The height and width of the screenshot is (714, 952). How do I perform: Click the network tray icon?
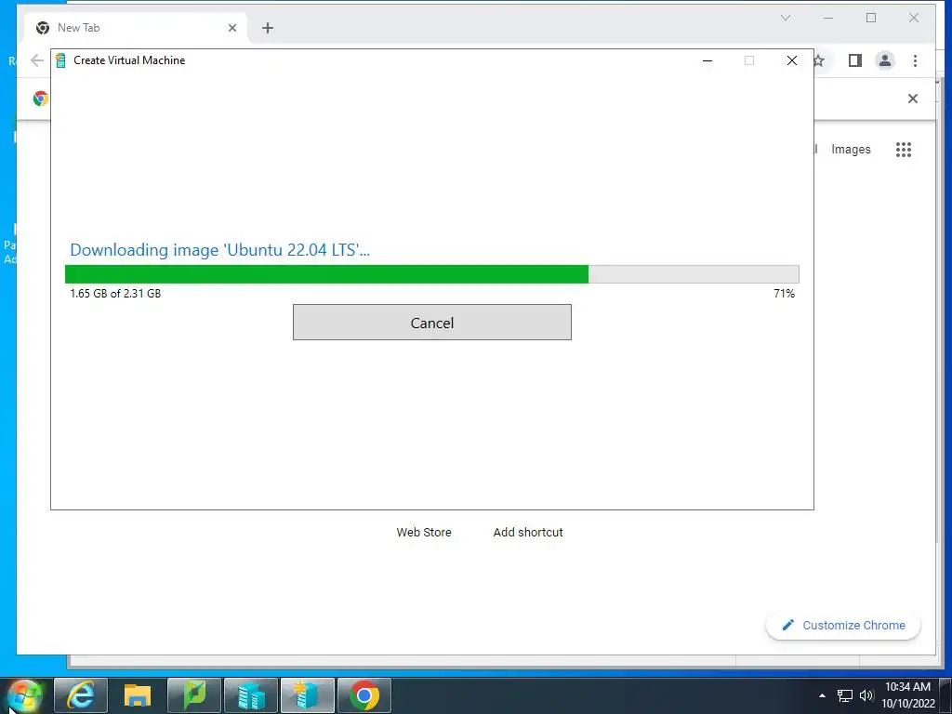point(844,695)
